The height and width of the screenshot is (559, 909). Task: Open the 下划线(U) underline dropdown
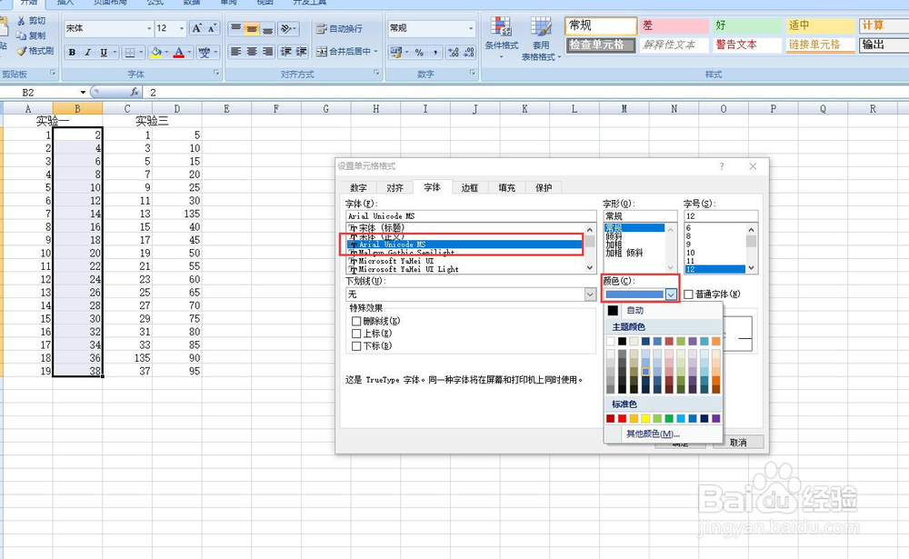[x=590, y=294]
